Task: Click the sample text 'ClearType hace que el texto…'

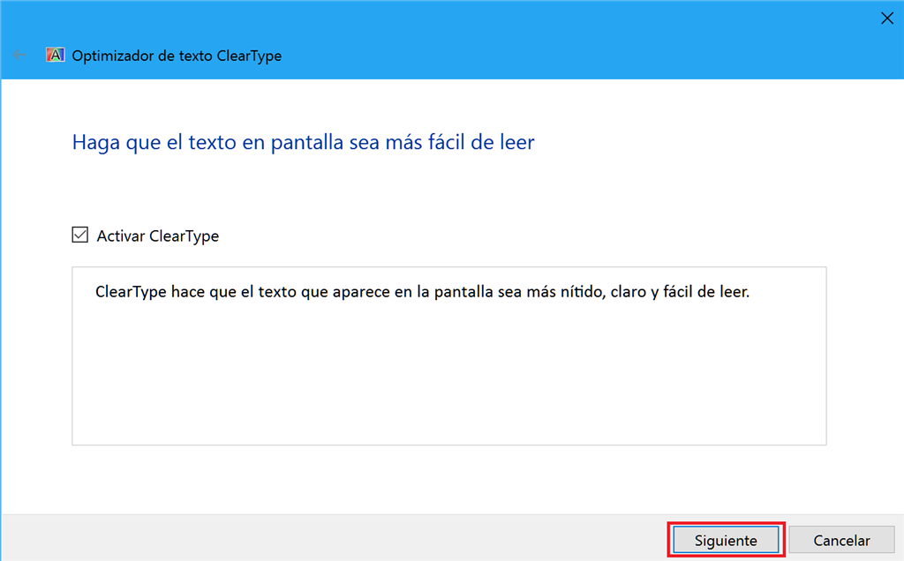Action: pos(422,292)
